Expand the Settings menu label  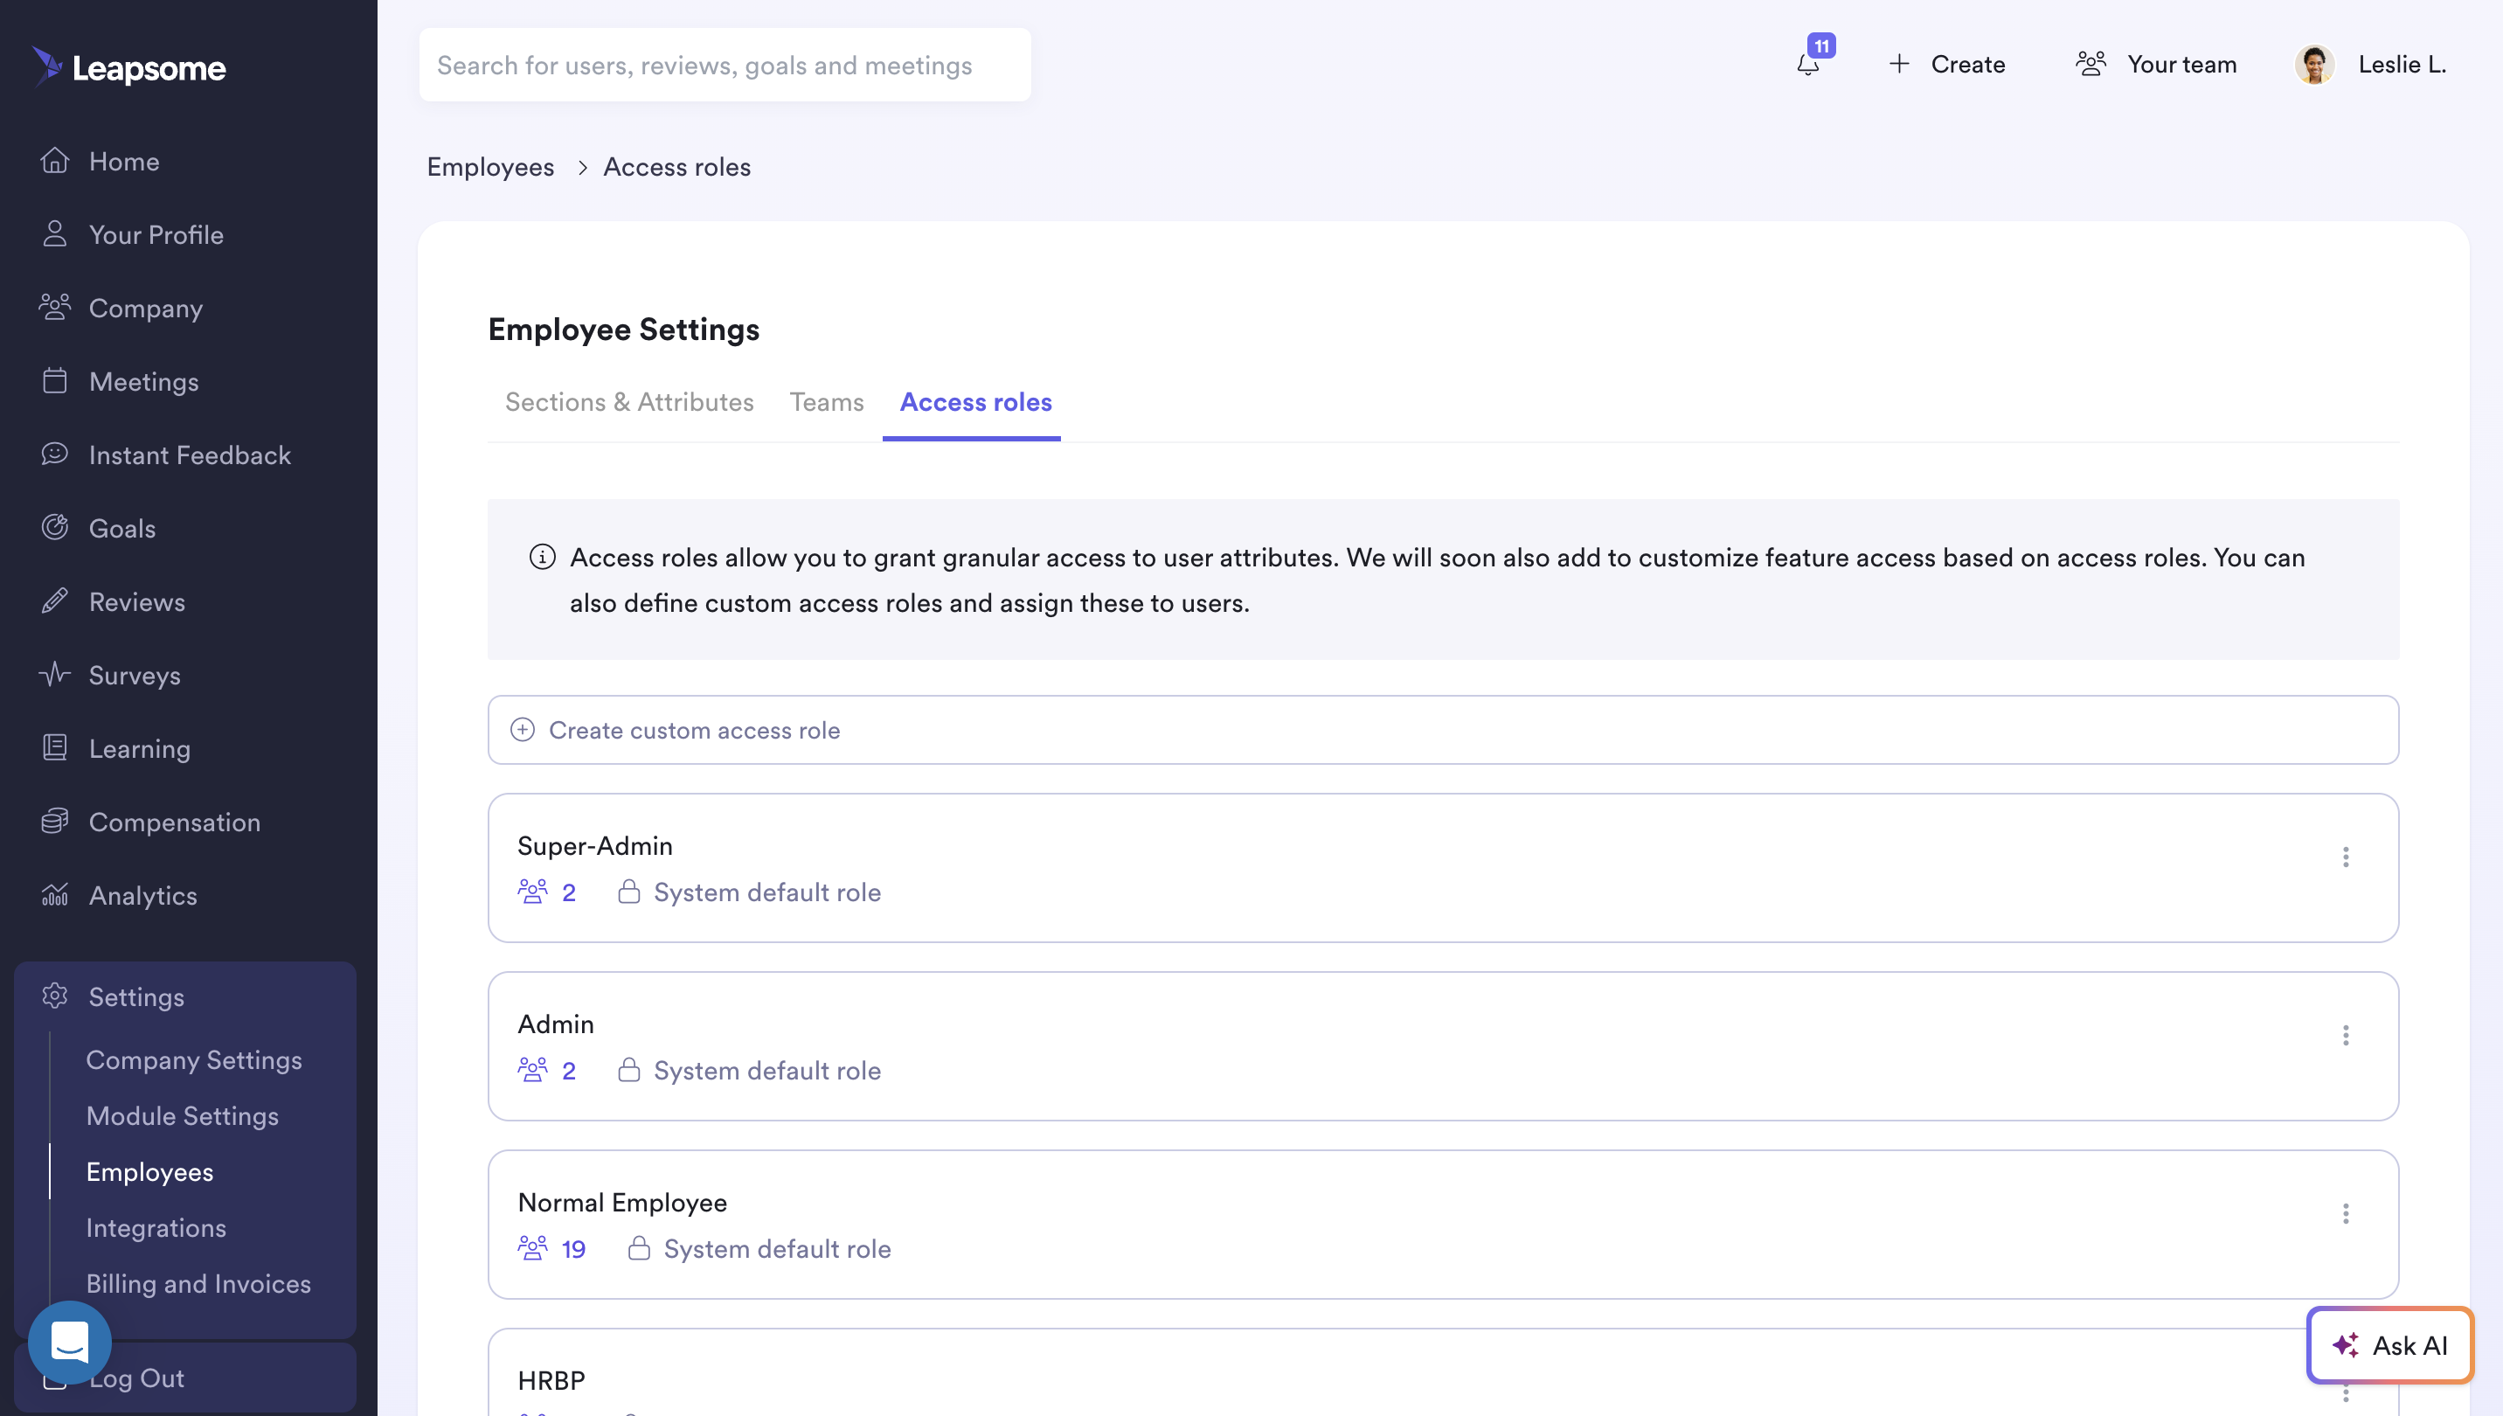tap(136, 996)
